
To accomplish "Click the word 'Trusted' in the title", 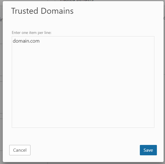I will [x=25, y=11].
